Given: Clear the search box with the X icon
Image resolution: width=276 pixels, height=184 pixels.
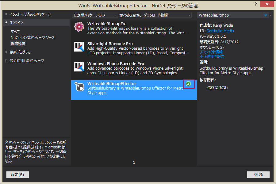Looking at the screenshot, I should (x=266, y=15).
